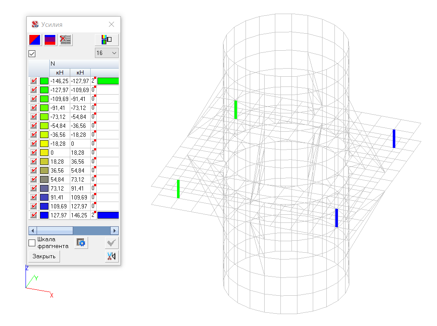Click the scissors fragment icon beside Закрыть
437x326 pixels.
coord(111,256)
